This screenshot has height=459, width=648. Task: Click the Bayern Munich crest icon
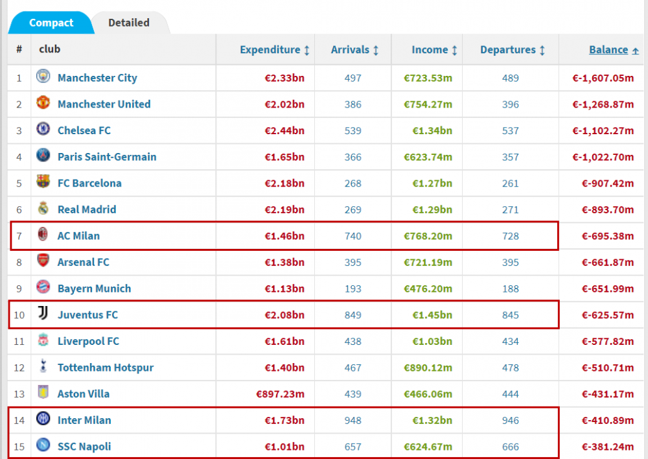pyautogui.click(x=43, y=287)
